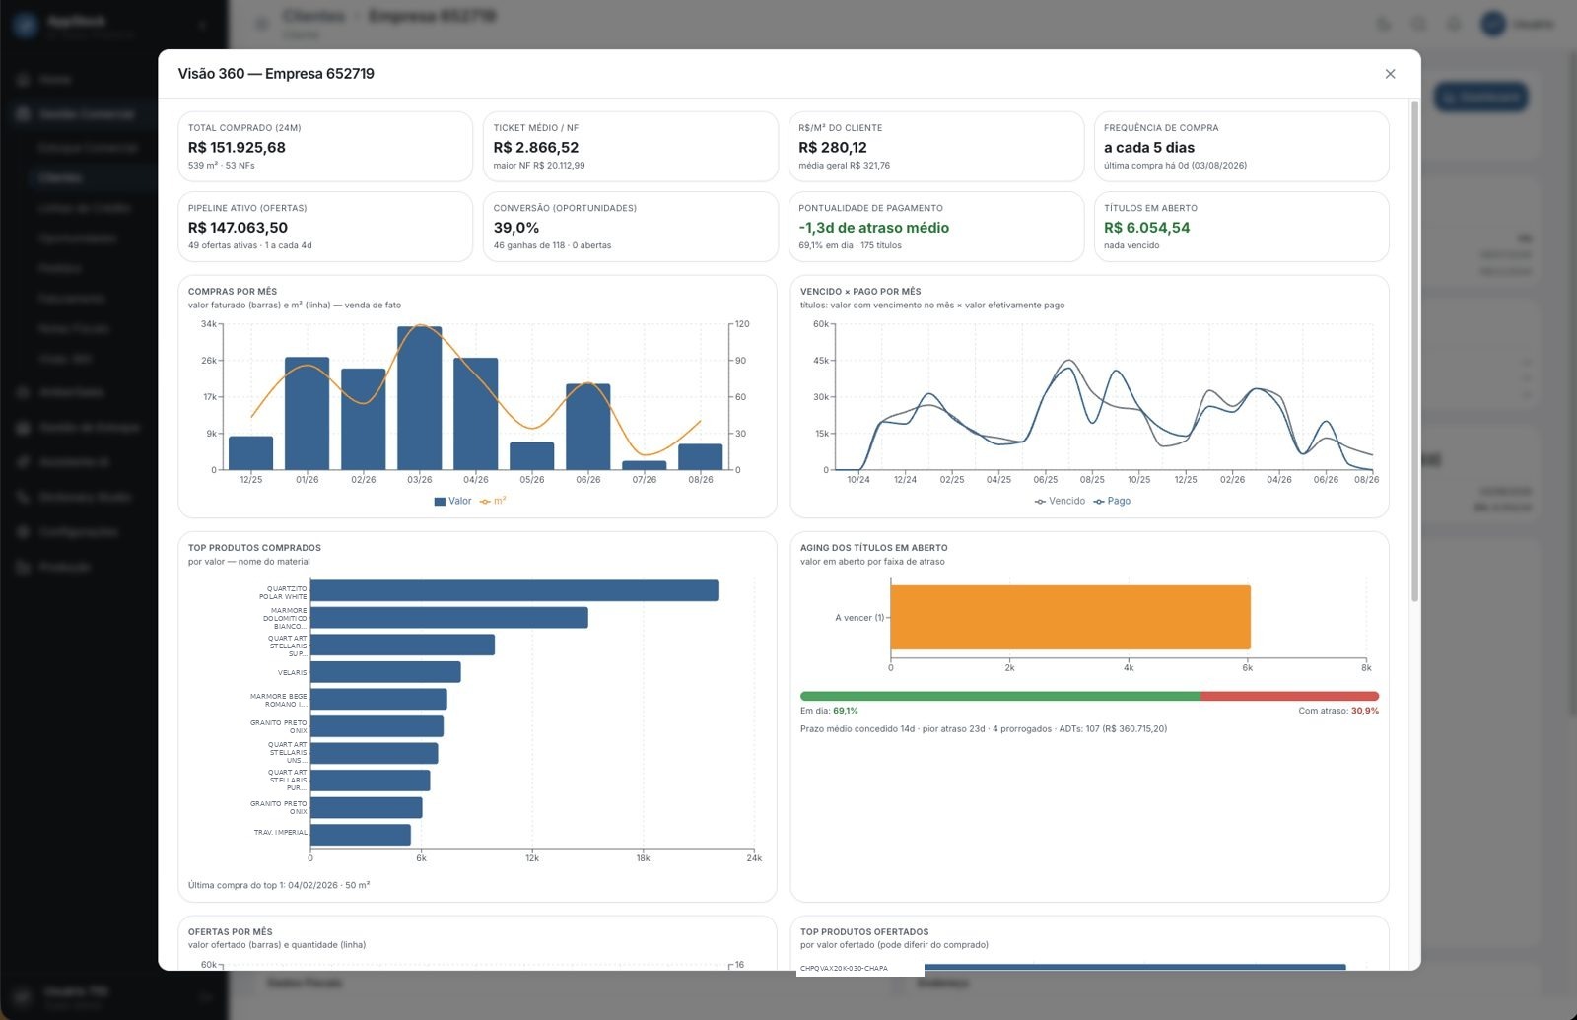Click the Pipeline Ativo (Ofertas) card
The width and height of the screenshot is (1577, 1020).
(x=325, y=227)
